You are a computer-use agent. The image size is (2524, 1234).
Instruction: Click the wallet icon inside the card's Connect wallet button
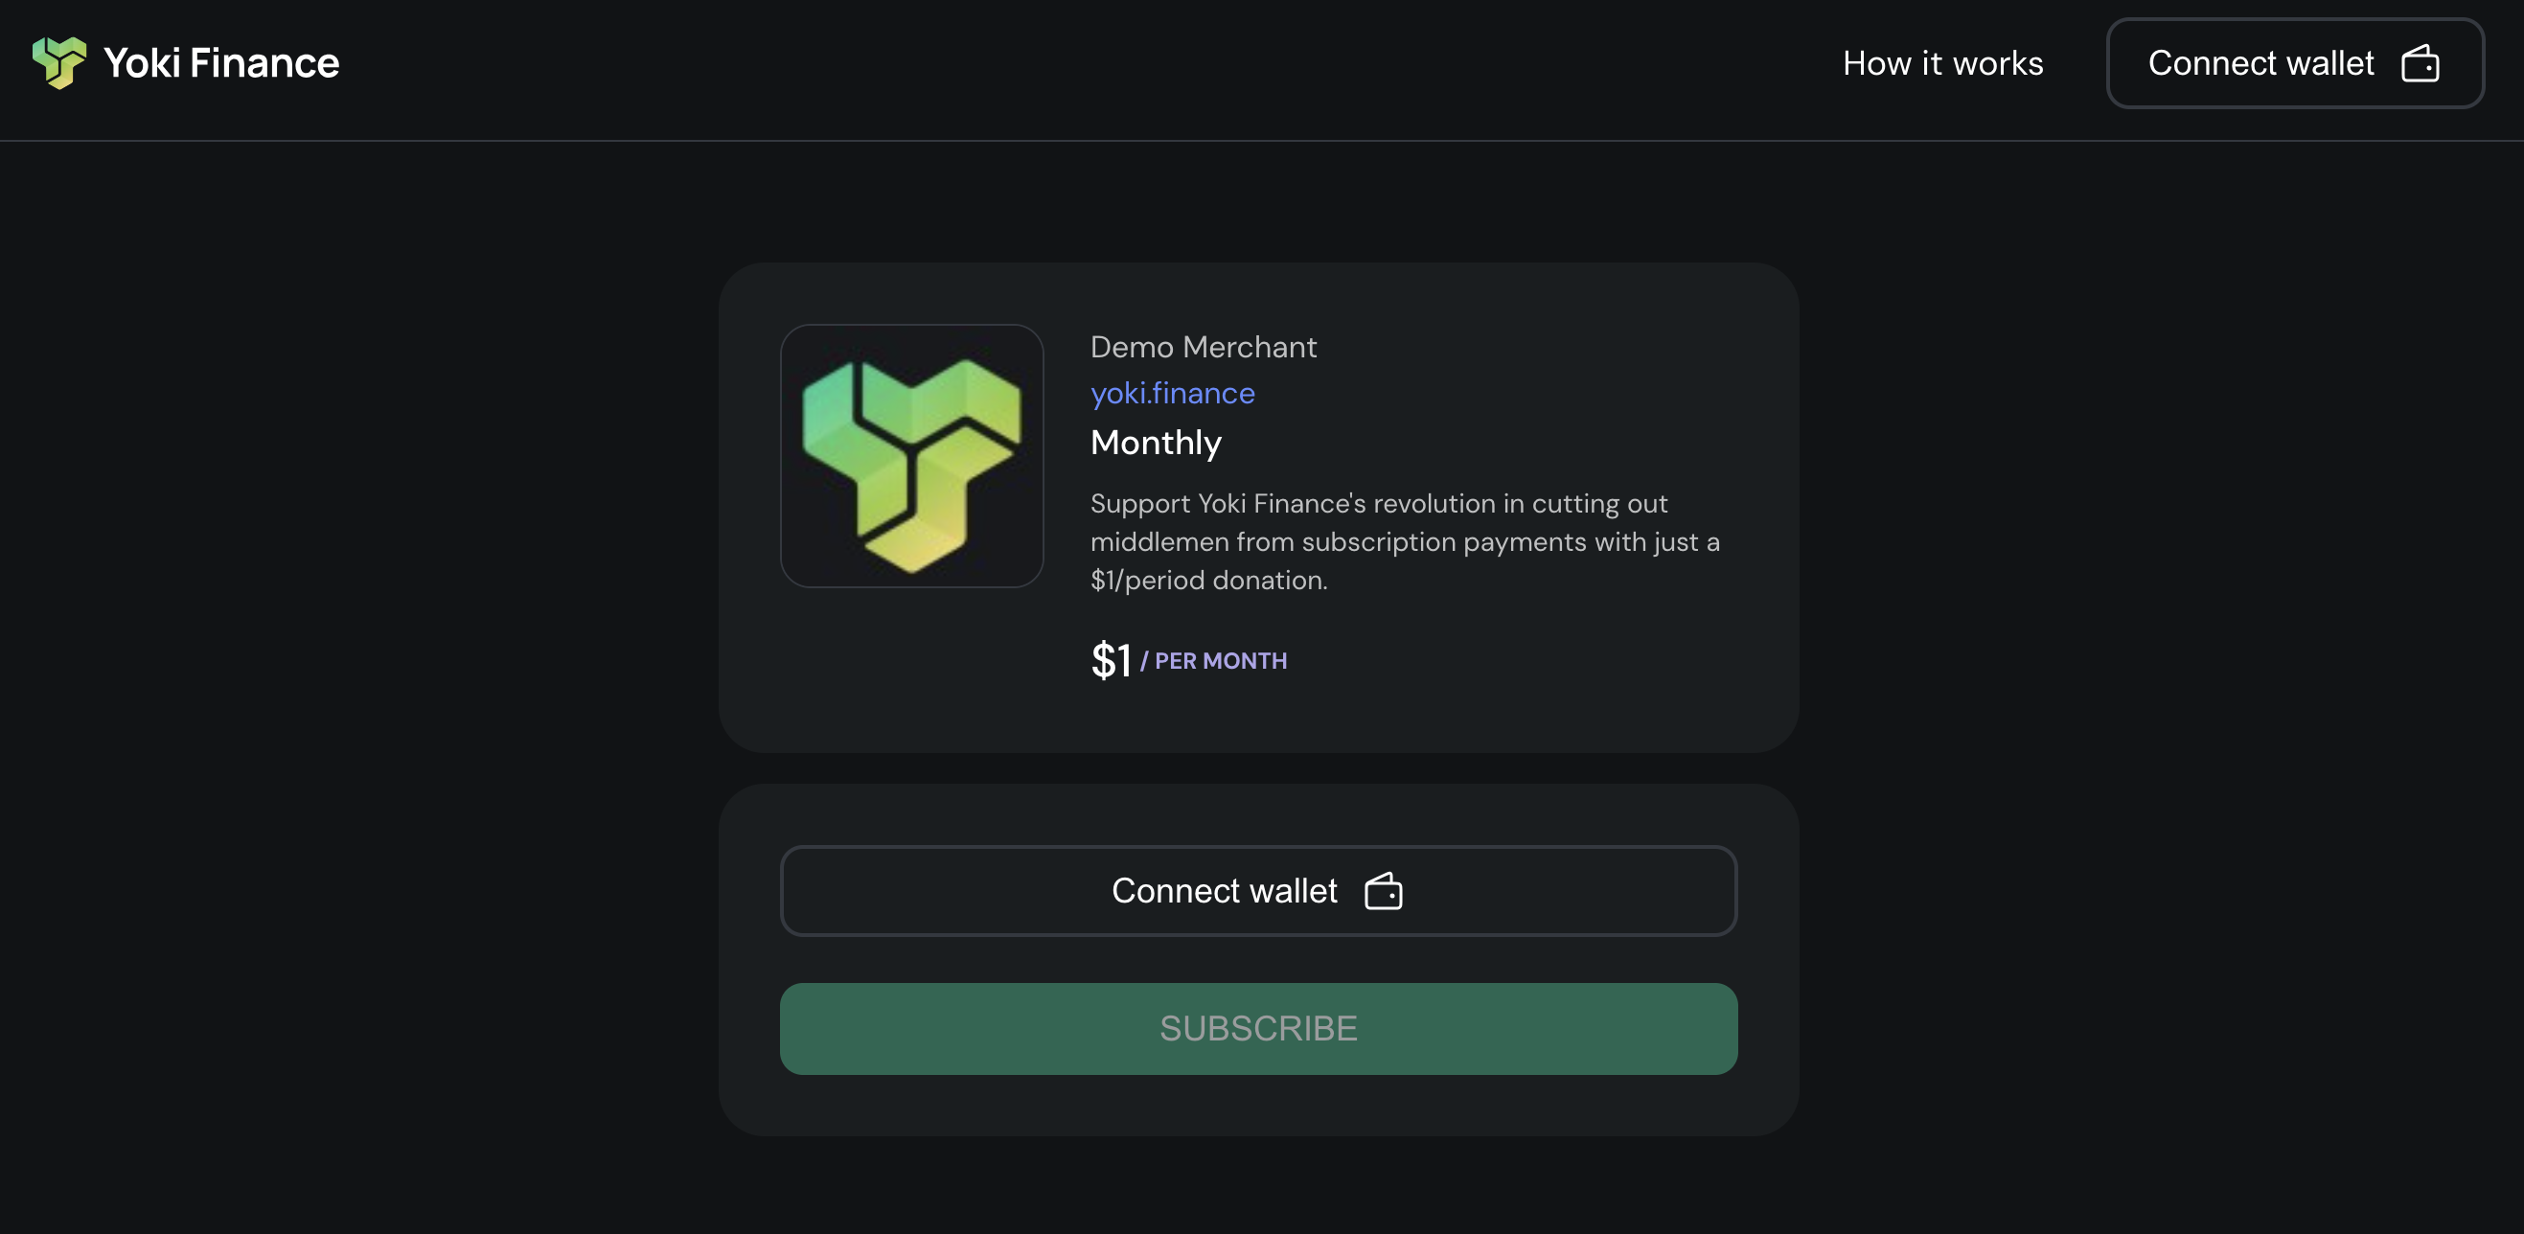pyautogui.click(x=1383, y=890)
